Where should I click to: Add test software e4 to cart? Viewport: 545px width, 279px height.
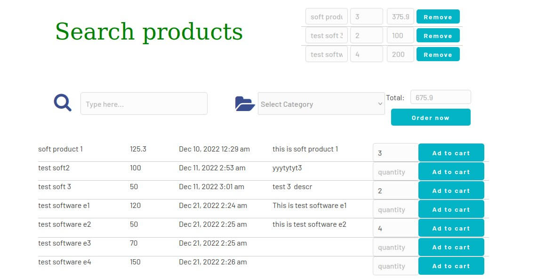[451, 266]
